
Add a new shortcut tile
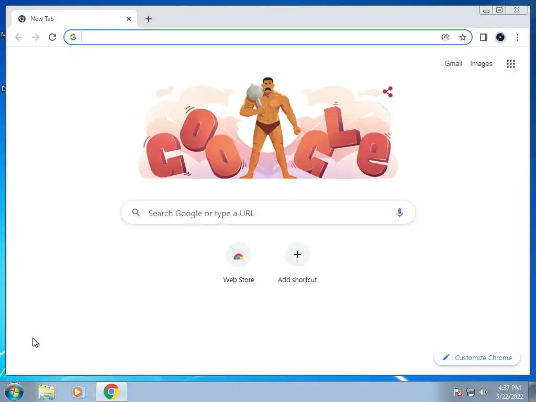[297, 263]
